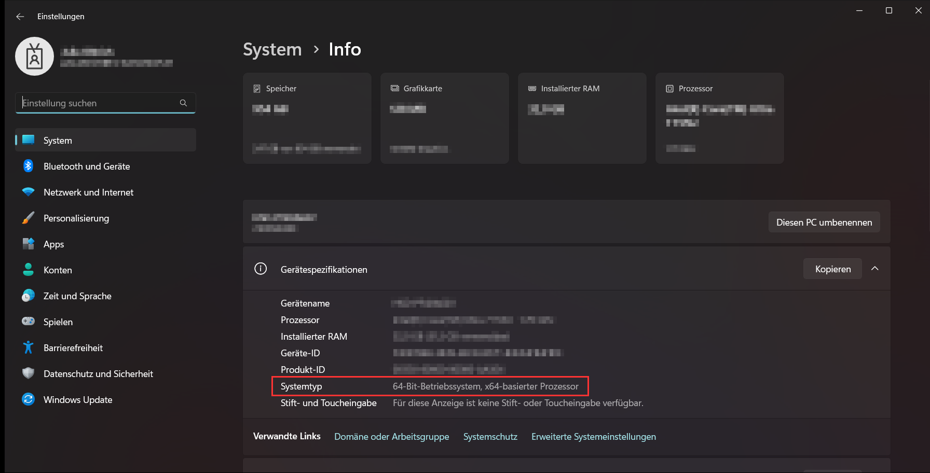
Task: Open the Personalisierung section
Action: (76, 218)
